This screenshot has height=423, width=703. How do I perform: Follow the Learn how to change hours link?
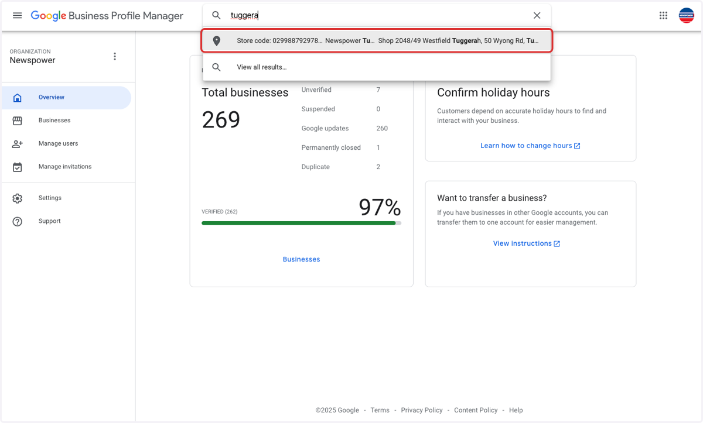coord(530,146)
